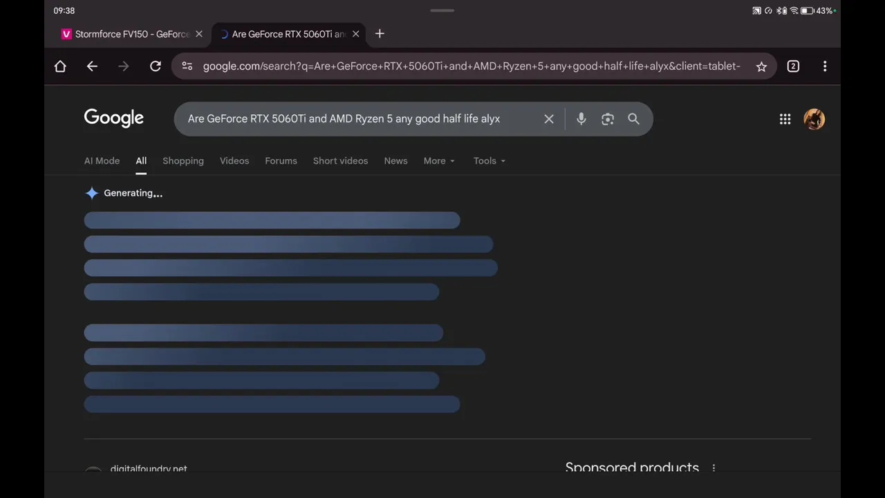Open Videos results
The height and width of the screenshot is (498, 885).
click(234, 160)
